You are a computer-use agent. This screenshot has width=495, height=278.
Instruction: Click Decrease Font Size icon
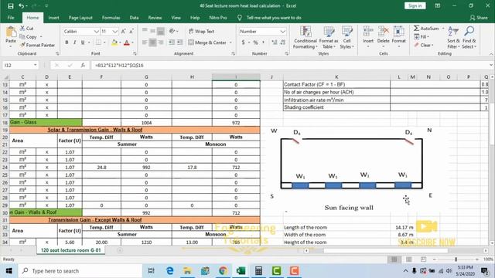pos(131,31)
